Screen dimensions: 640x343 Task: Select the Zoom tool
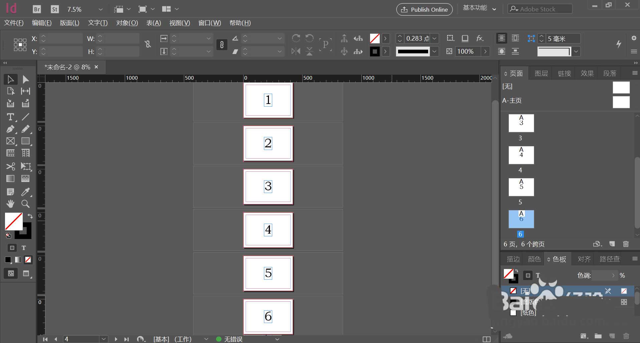26,204
